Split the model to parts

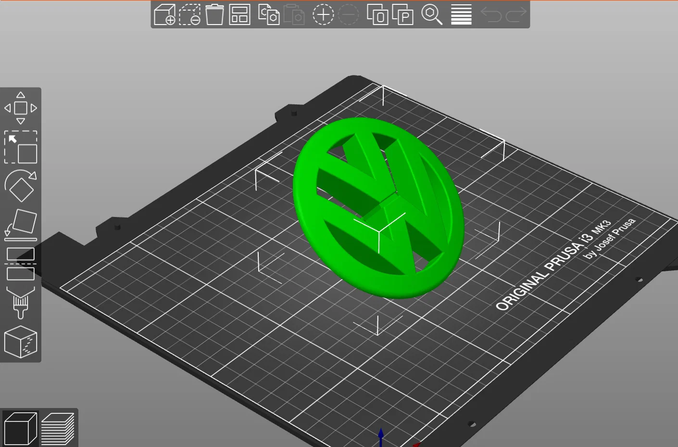pos(403,14)
